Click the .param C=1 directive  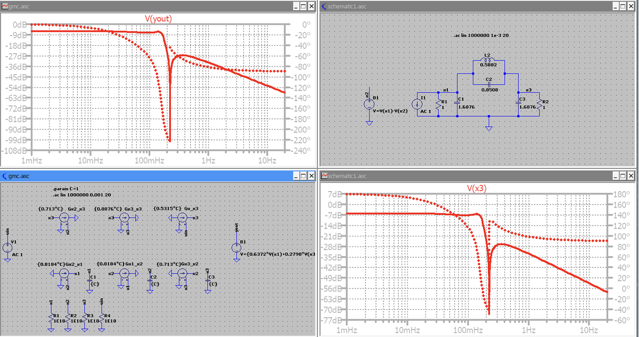(65, 189)
